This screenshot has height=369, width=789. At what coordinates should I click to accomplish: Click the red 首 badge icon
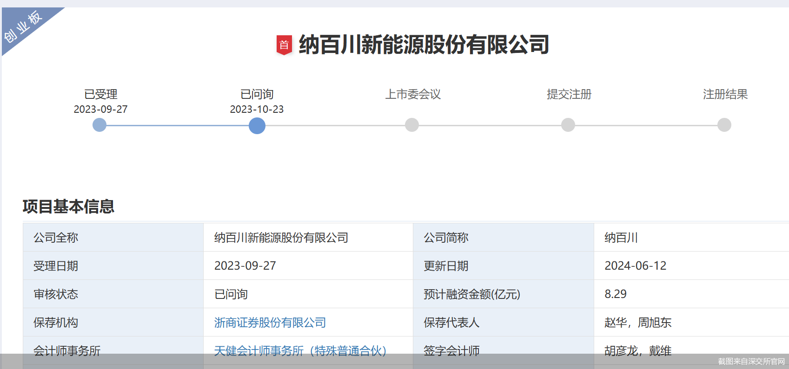284,45
